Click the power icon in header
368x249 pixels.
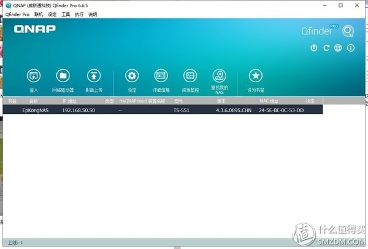point(314,48)
